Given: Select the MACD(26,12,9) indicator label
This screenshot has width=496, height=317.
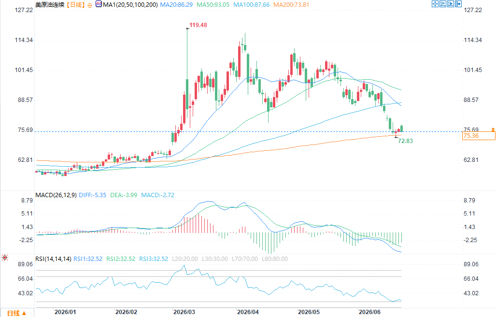Looking at the screenshot, I should 56,195.
